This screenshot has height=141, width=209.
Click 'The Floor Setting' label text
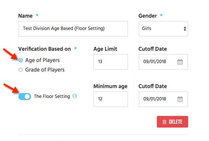pos(52,96)
